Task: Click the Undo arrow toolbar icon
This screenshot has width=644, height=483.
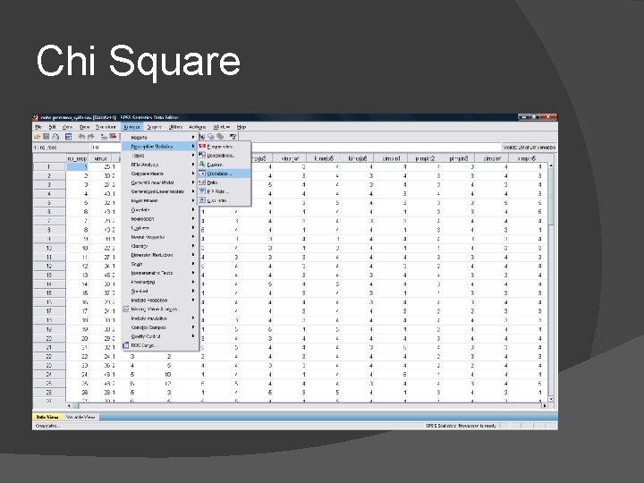Action: (81, 137)
